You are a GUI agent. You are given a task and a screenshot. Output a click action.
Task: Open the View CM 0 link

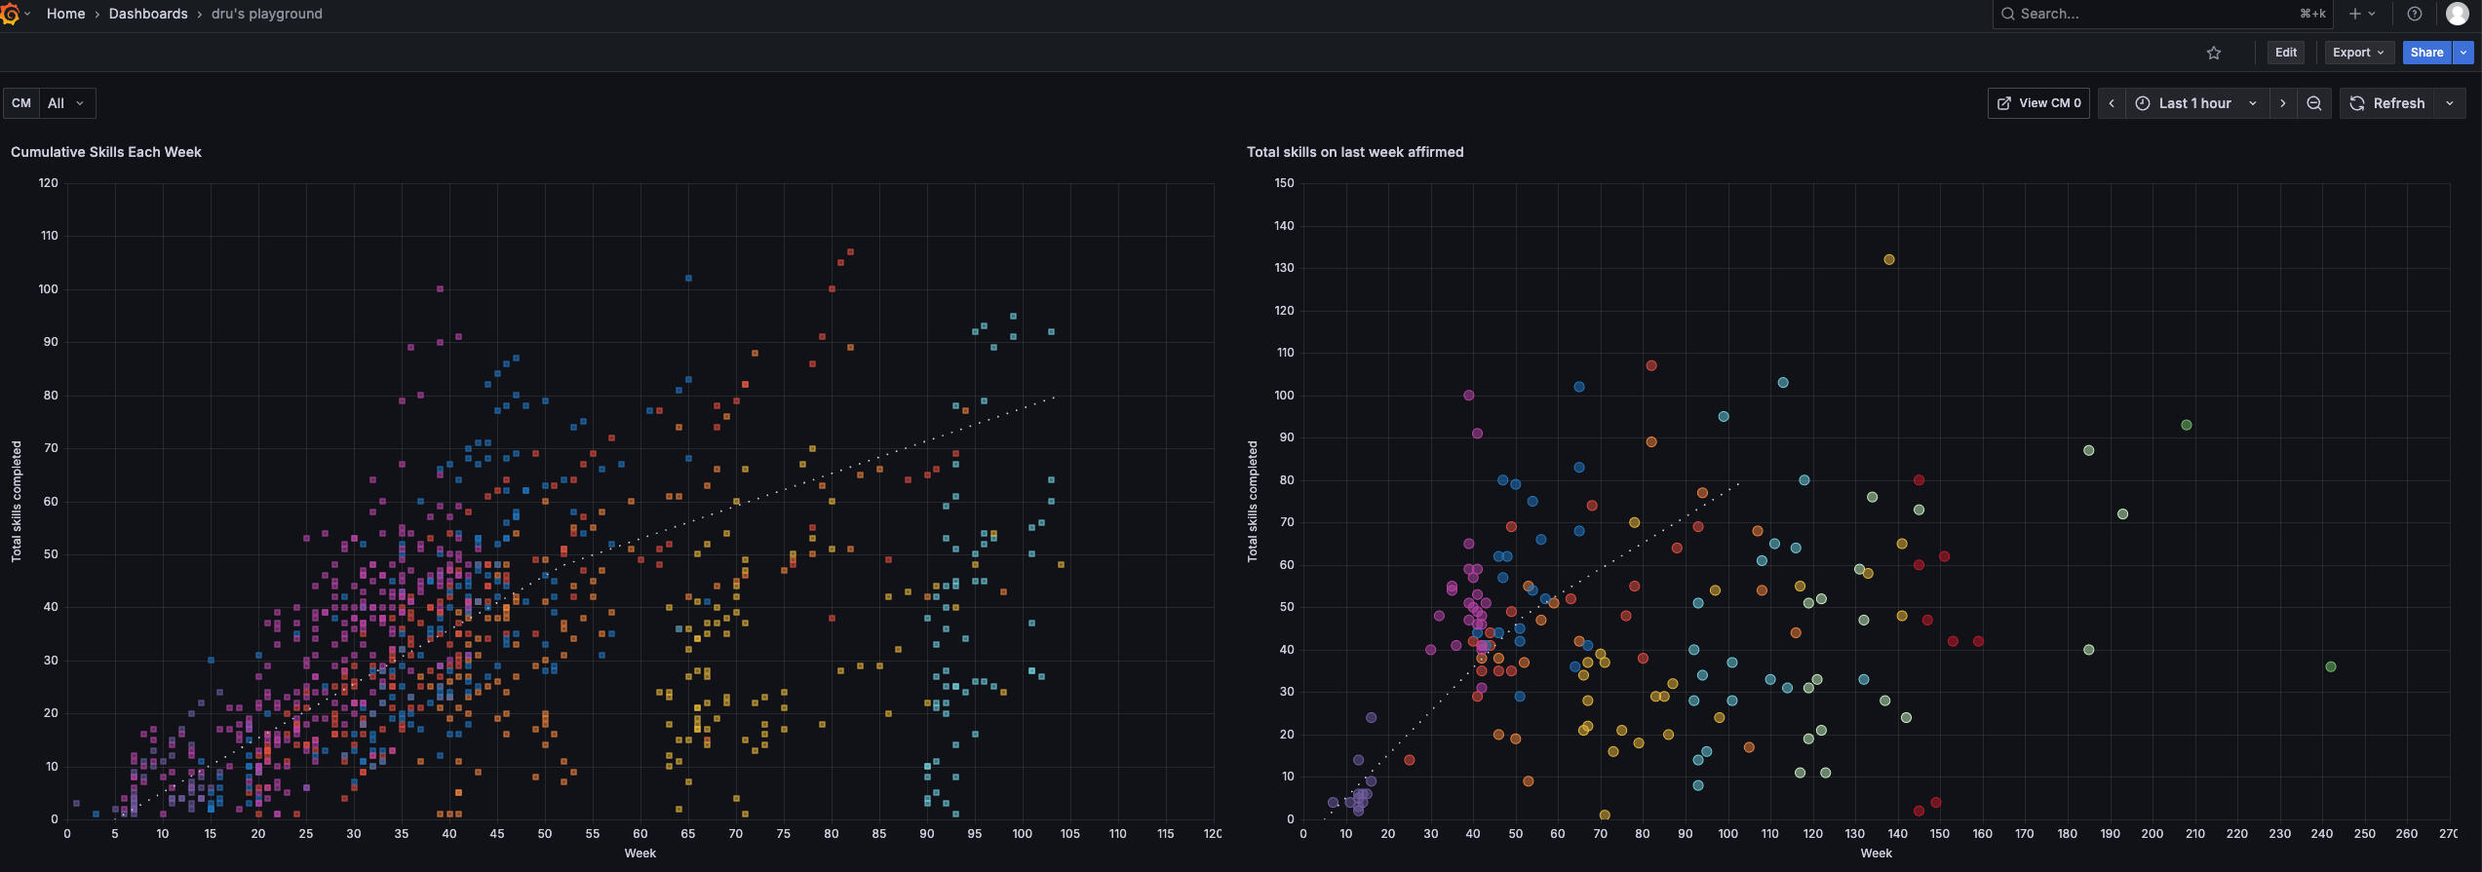(x=2038, y=103)
